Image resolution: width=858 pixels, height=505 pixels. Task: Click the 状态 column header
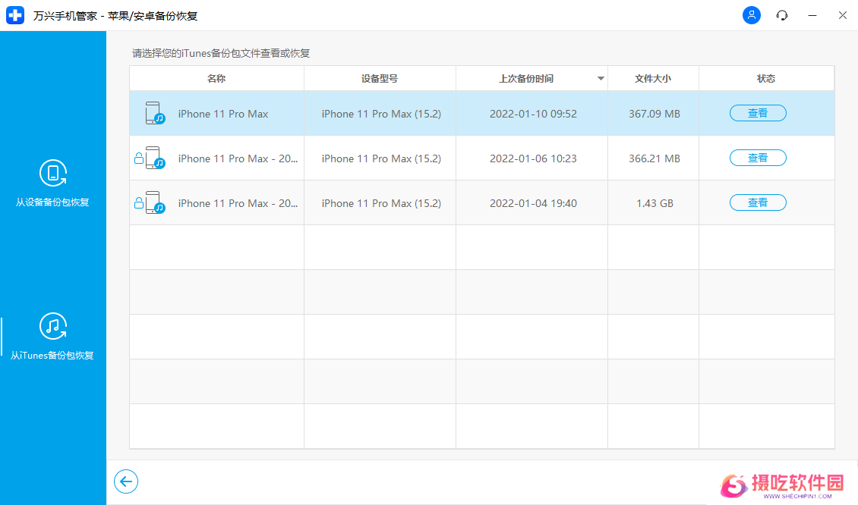pos(766,79)
